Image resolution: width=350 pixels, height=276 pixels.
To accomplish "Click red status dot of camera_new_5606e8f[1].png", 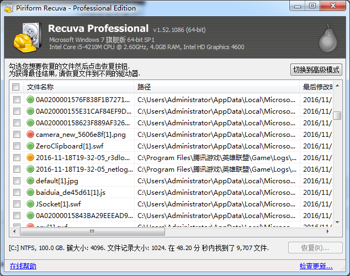I will [x=30, y=134].
